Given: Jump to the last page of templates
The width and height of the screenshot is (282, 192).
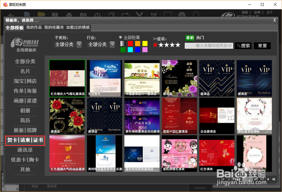Looking at the screenshot, I should click(274, 179).
